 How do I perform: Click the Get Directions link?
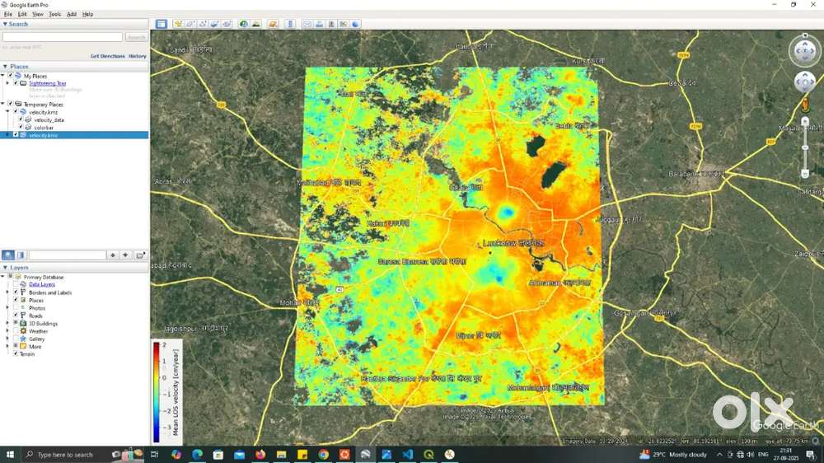tap(107, 56)
